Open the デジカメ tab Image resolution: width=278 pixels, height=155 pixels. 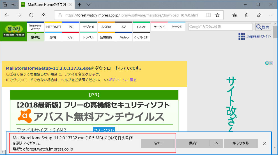pos(88,27)
